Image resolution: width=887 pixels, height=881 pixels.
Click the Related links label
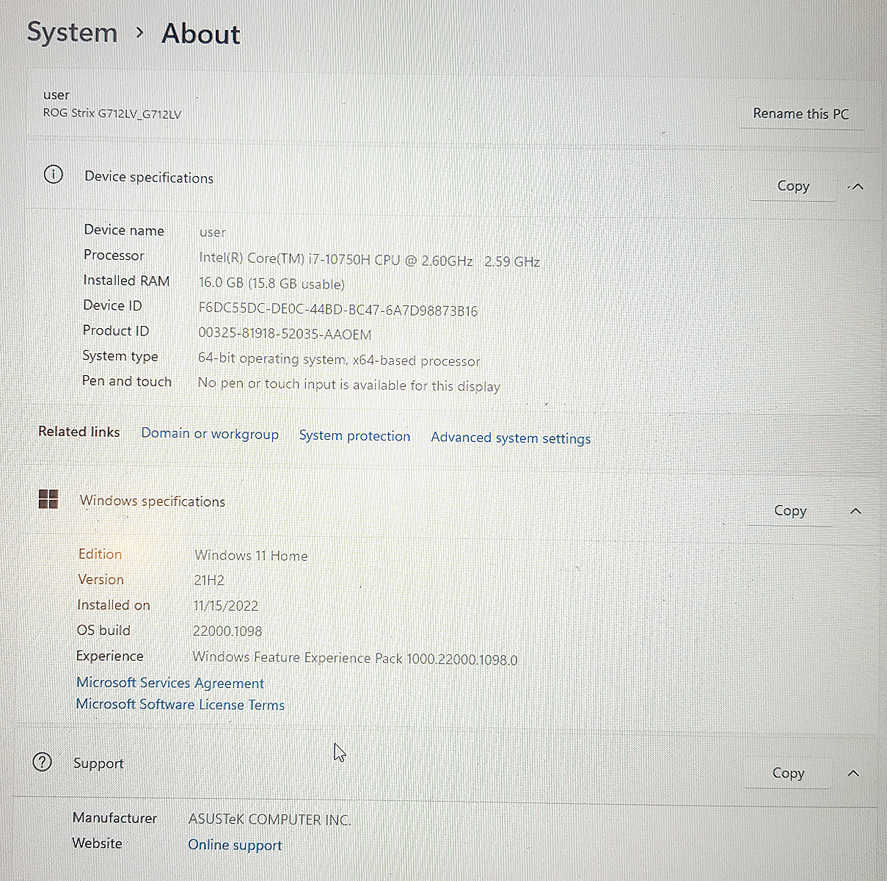[79, 432]
